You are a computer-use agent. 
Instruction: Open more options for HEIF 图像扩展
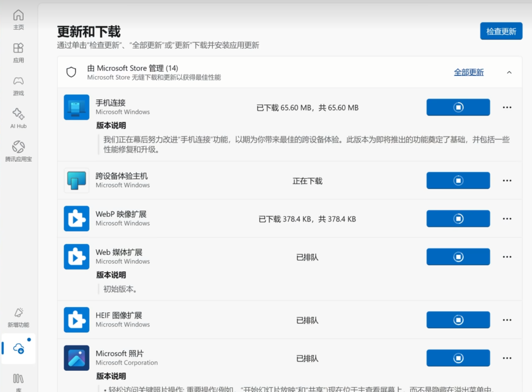click(x=507, y=320)
